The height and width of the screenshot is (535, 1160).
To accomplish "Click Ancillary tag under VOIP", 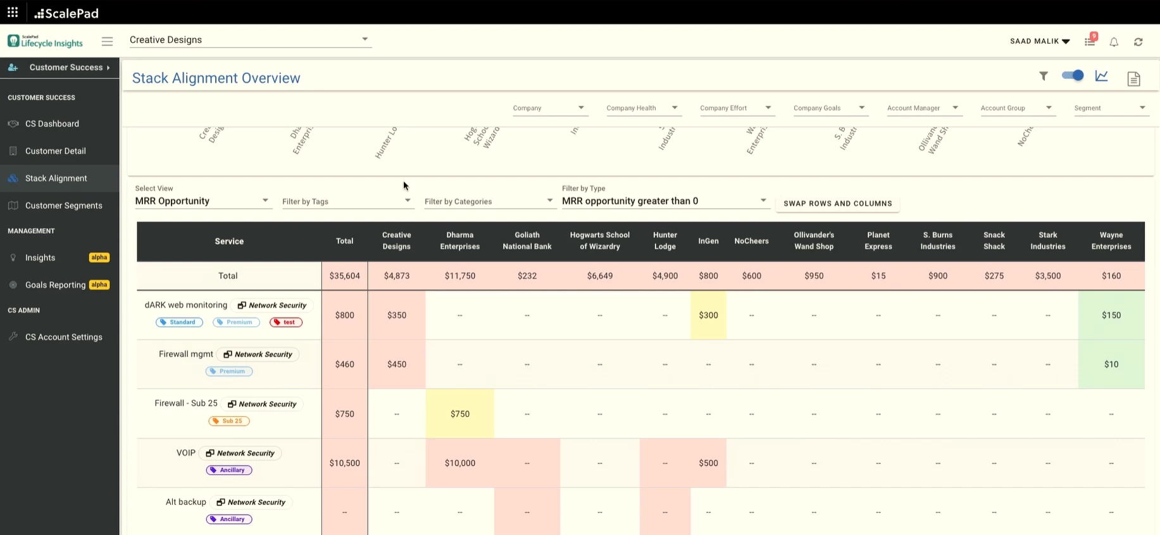I will click(x=229, y=470).
